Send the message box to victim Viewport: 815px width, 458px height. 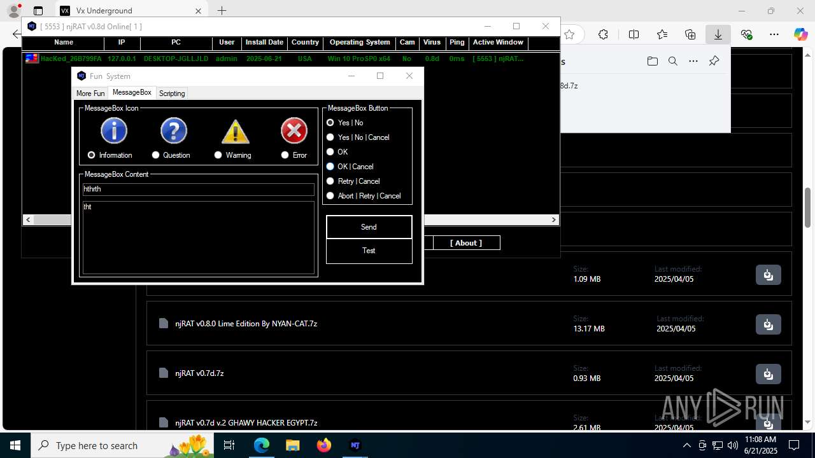(369, 227)
